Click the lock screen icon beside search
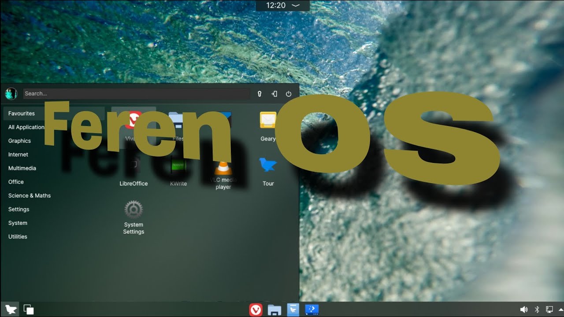564x317 pixels. click(260, 94)
